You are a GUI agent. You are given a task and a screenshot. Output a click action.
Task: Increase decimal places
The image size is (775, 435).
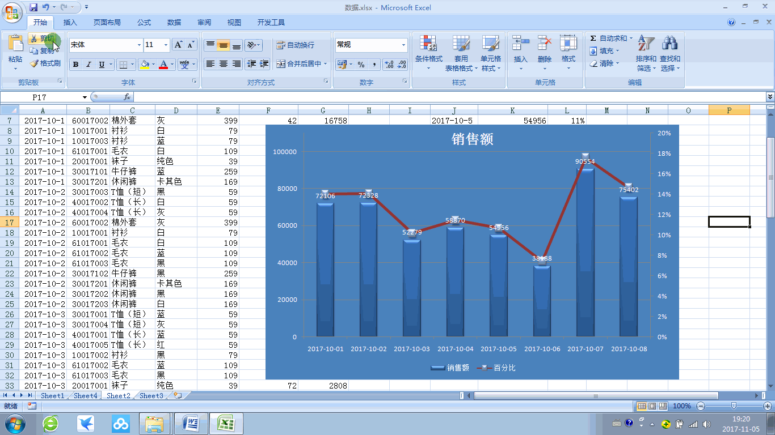coord(389,65)
